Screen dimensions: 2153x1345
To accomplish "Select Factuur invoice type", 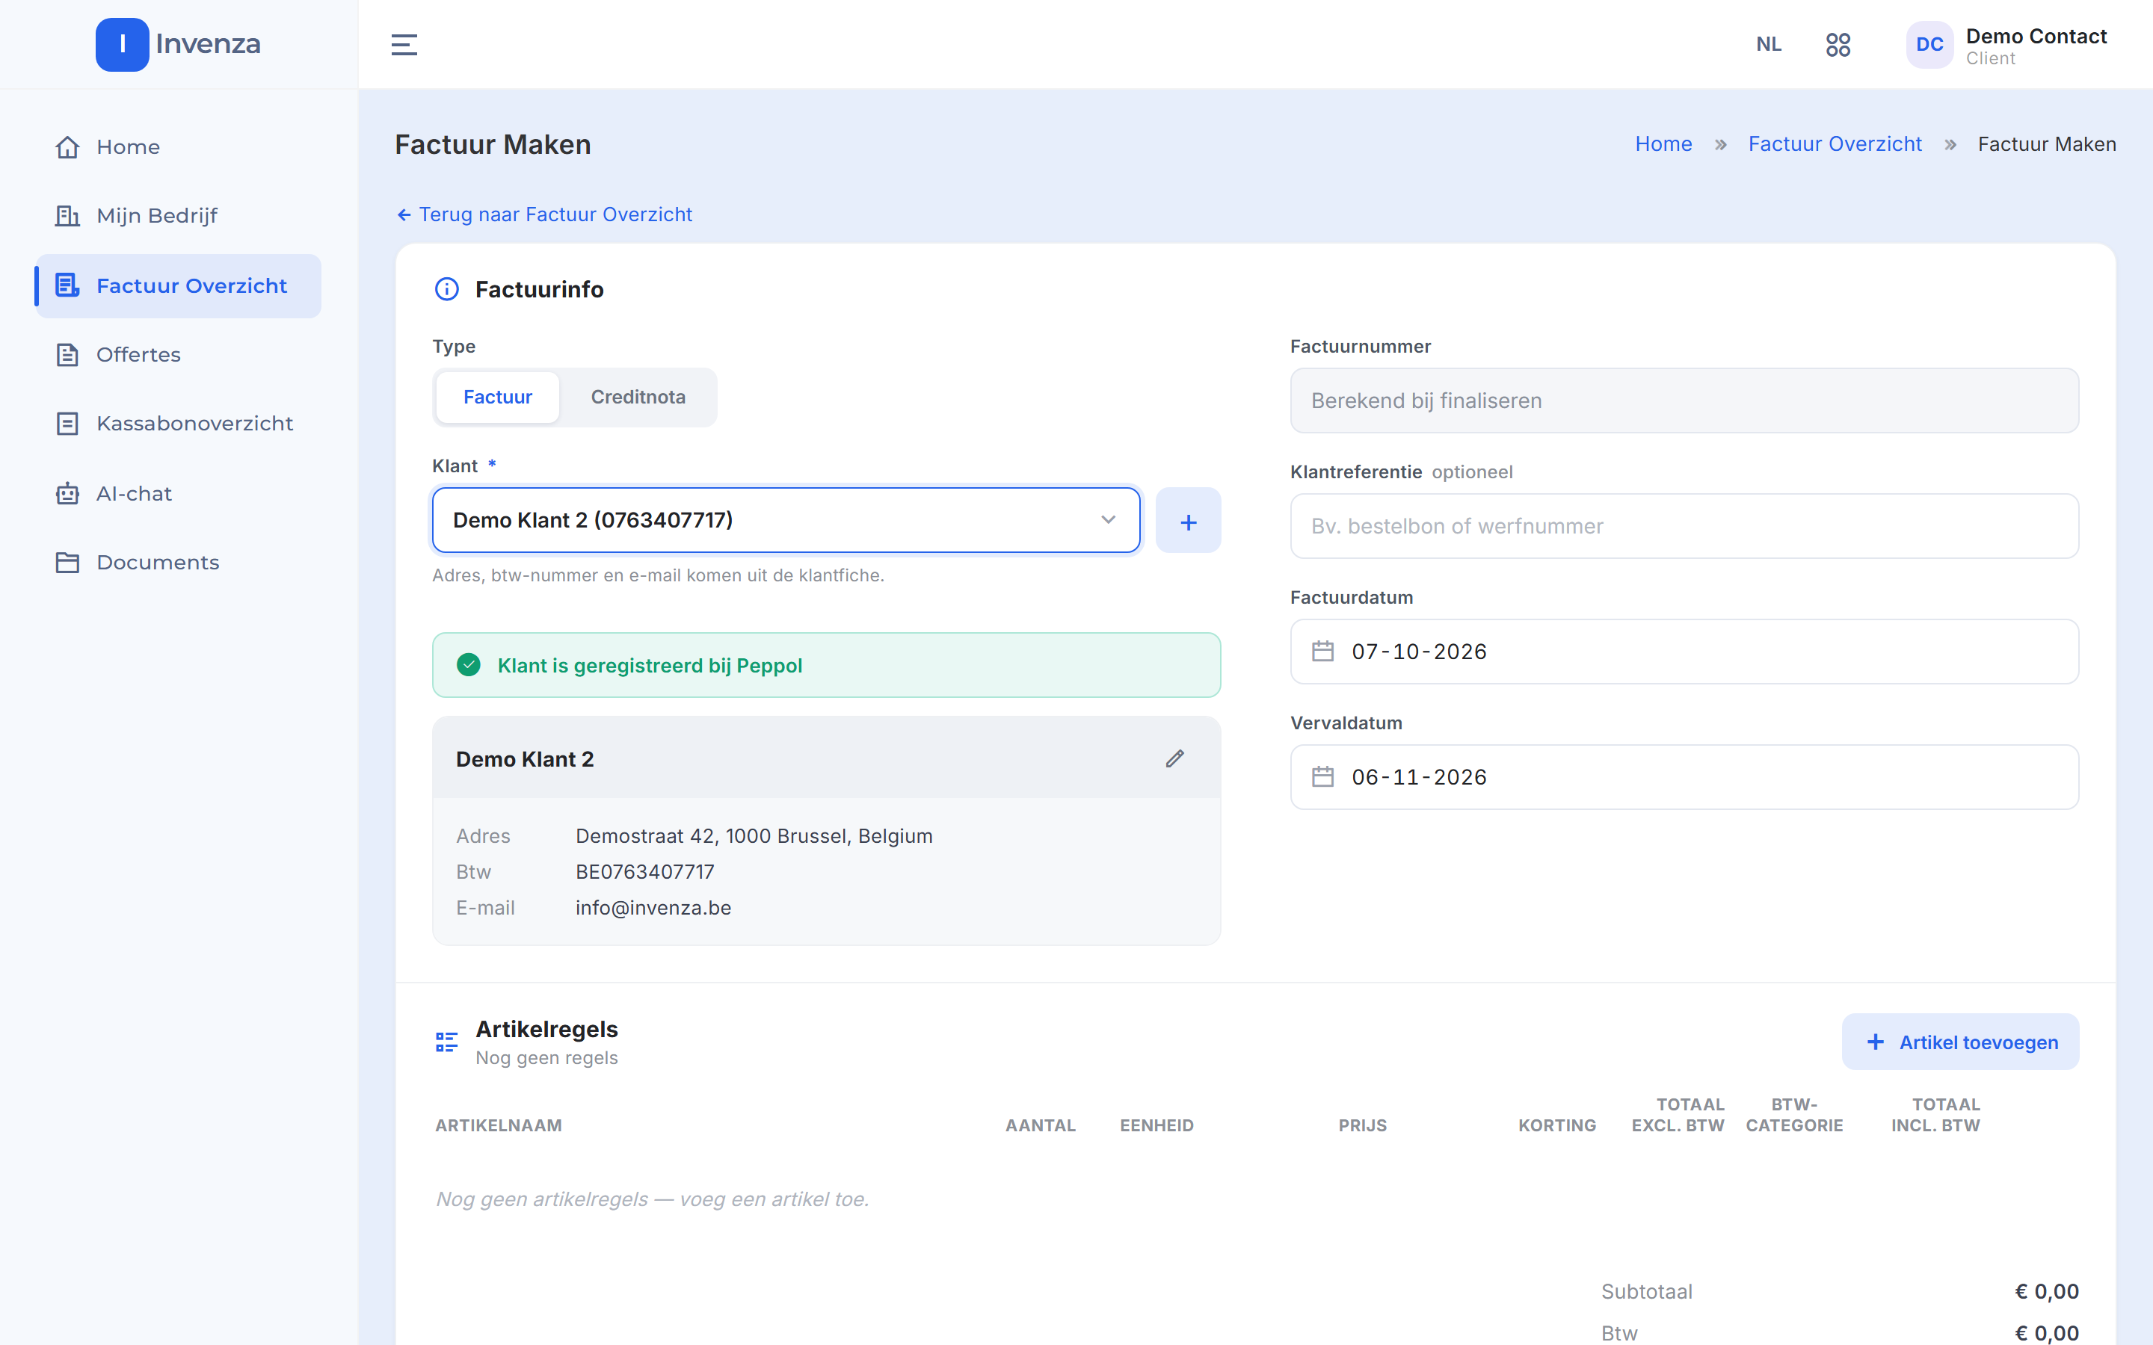I will (x=497, y=397).
